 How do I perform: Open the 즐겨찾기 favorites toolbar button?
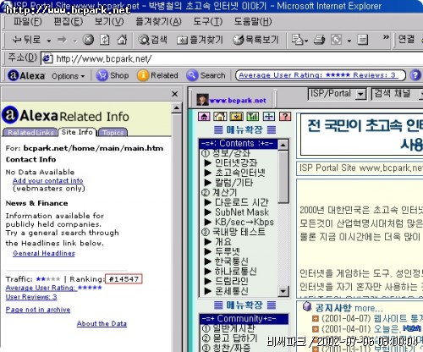[200, 40]
